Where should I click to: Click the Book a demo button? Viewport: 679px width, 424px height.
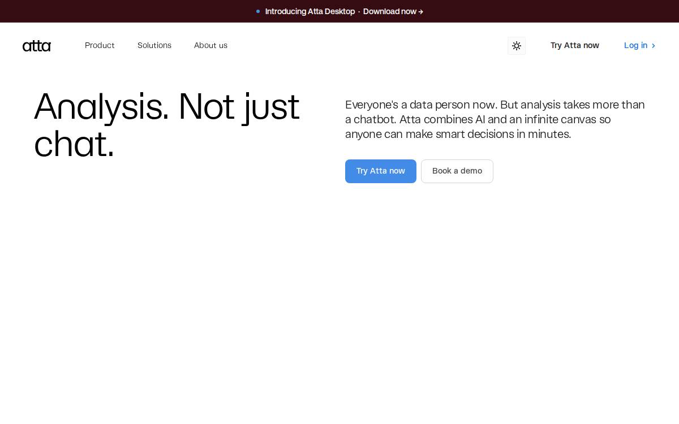[457, 171]
